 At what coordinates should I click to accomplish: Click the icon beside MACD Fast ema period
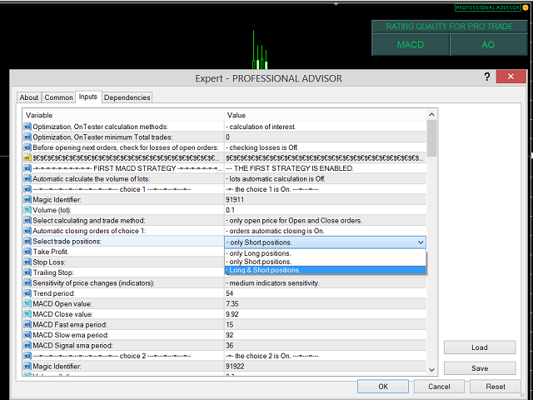pos(27,325)
